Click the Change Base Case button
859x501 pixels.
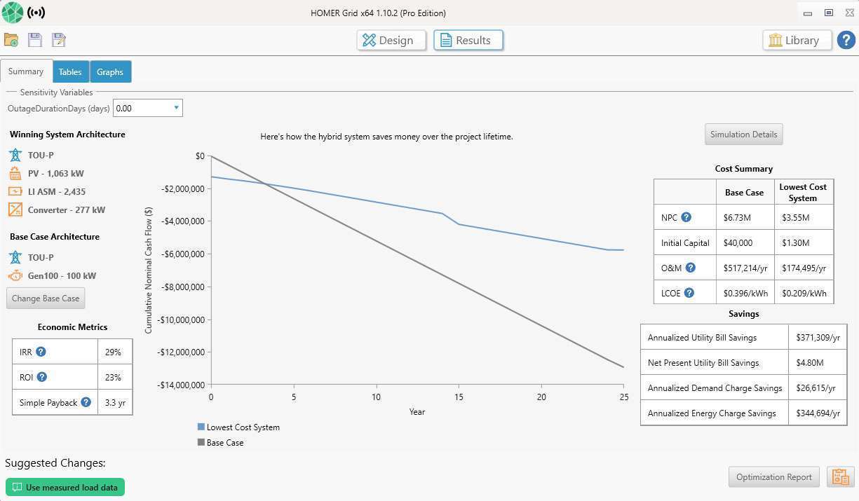(46, 298)
